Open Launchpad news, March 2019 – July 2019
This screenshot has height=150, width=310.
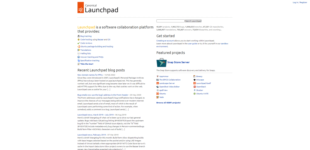[x=95, y=115]
